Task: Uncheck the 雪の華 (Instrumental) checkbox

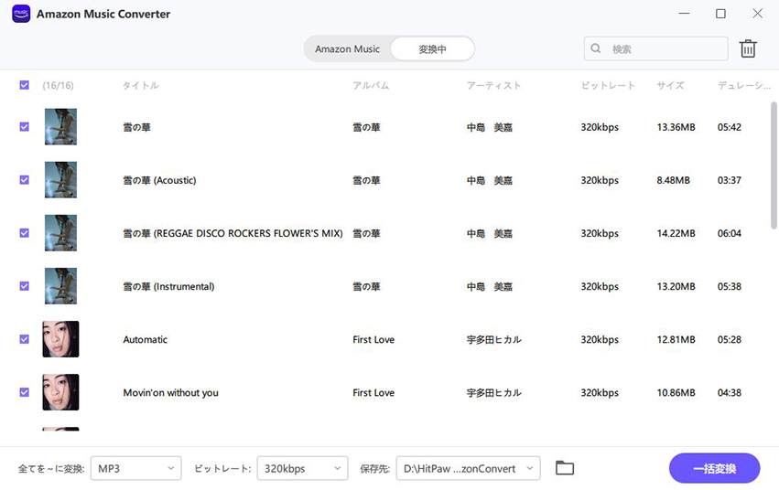Action: (25, 285)
